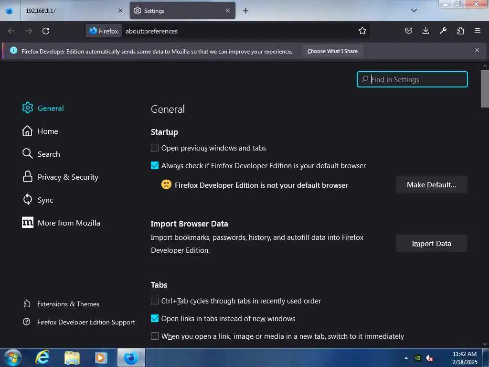Screen dimensions: 489x367
Task: Open the Extensions puzzle icon in toolbar
Action: 460,31
